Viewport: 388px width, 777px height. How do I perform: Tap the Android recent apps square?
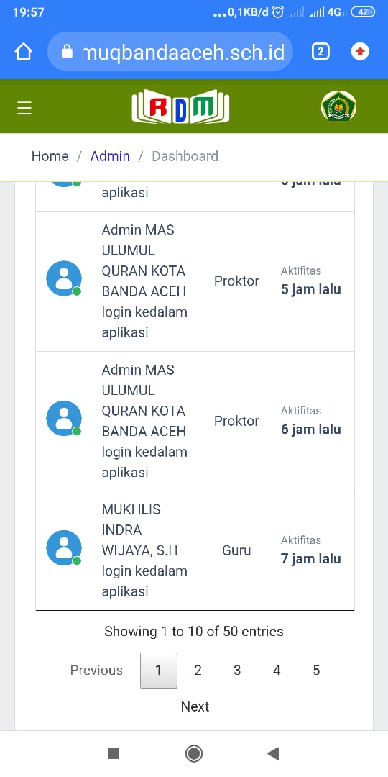click(114, 754)
